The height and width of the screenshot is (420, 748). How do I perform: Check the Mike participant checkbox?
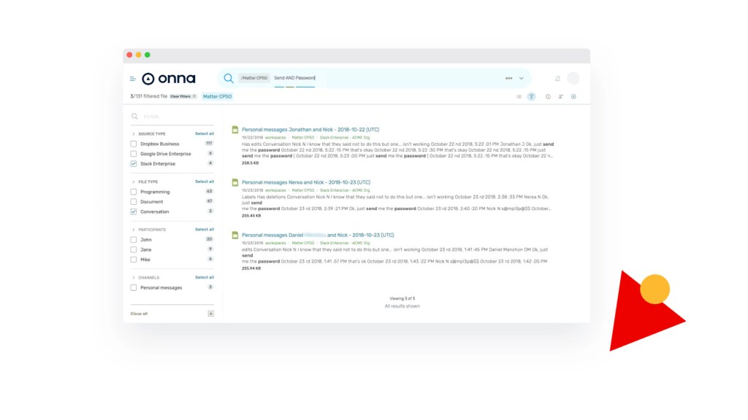point(134,260)
